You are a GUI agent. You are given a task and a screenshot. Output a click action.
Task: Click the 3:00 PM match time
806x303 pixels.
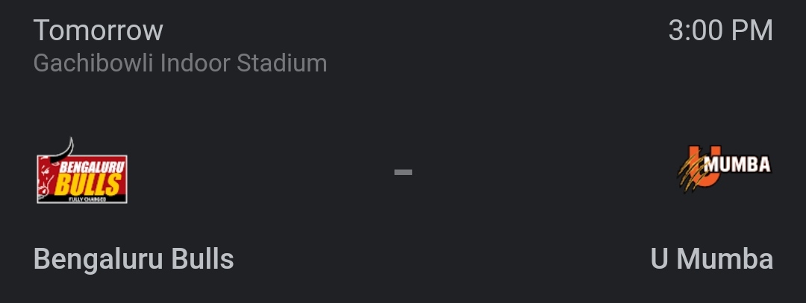click(x=721, y=31)
